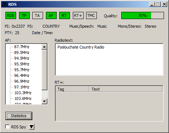Screen dimensions: 169x133
Task: Open the Statistics button
Action: 19,116
